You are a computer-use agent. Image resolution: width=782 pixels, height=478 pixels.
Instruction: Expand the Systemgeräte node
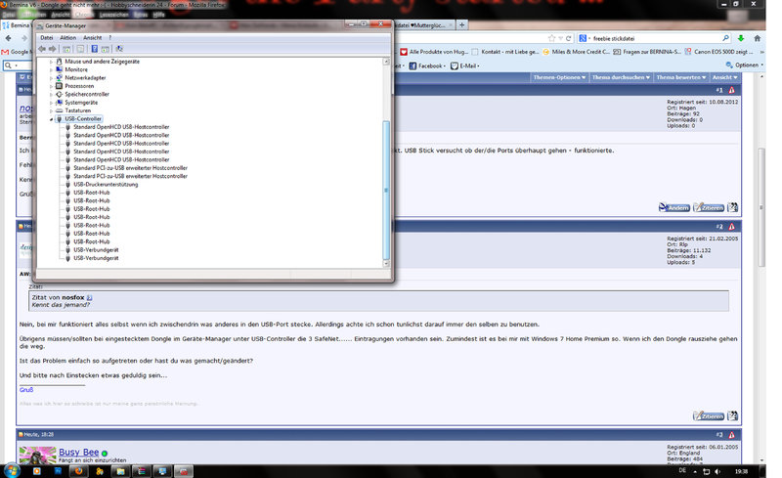[51, 103]
